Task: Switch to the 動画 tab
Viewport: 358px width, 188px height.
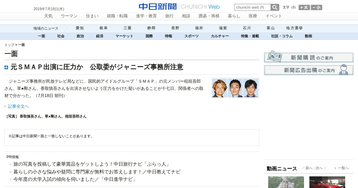Action: click(308, 36)
